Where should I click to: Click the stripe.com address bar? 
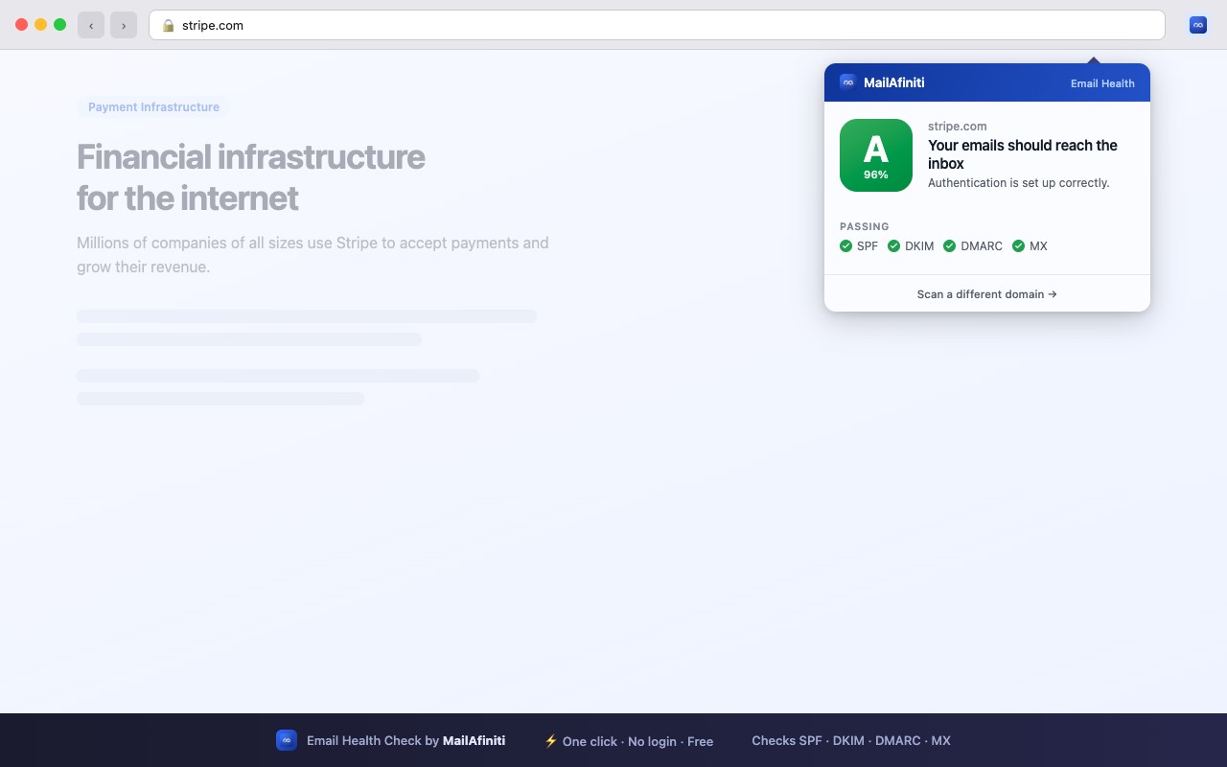click(x=657, y=25)
